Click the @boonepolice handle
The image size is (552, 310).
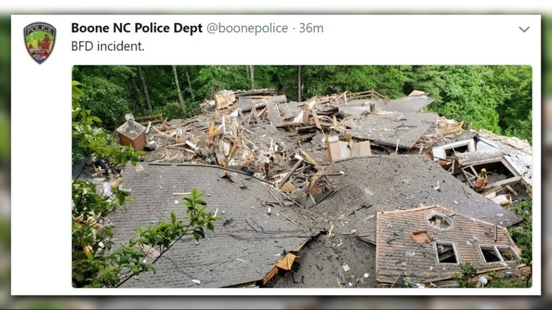[247, 28]
